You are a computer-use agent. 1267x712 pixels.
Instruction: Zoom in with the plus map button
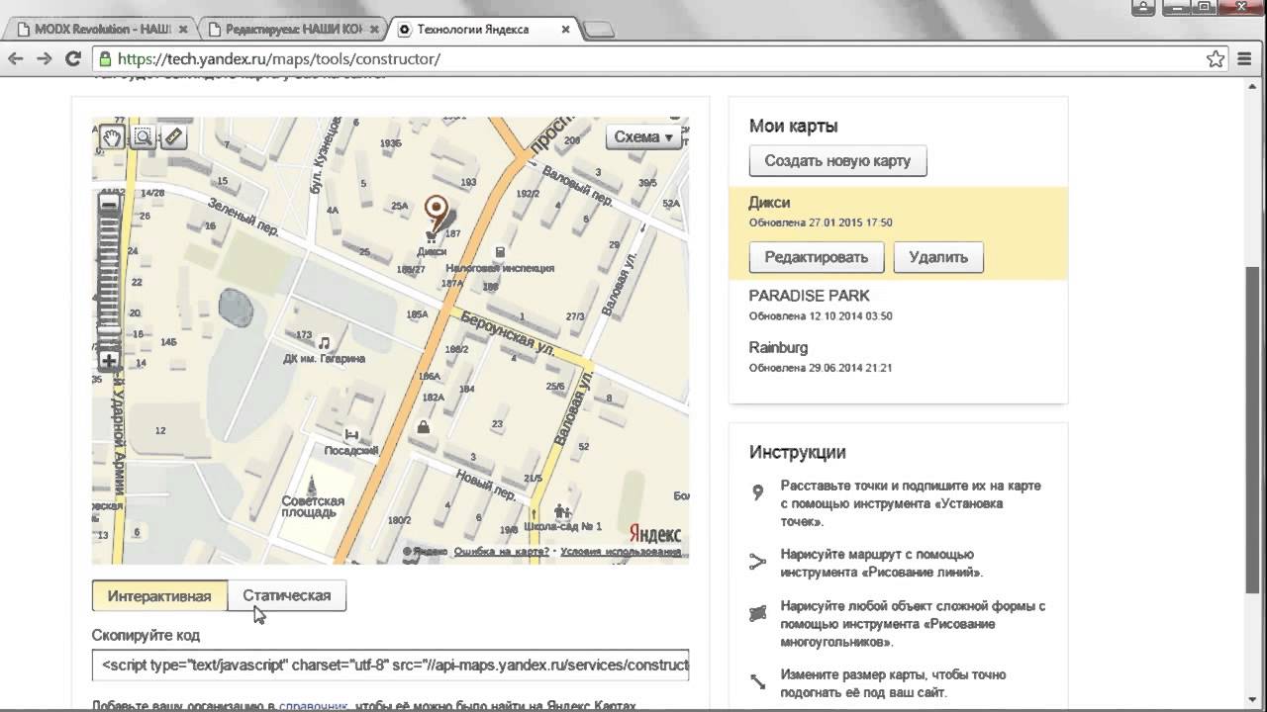point(109,361)
